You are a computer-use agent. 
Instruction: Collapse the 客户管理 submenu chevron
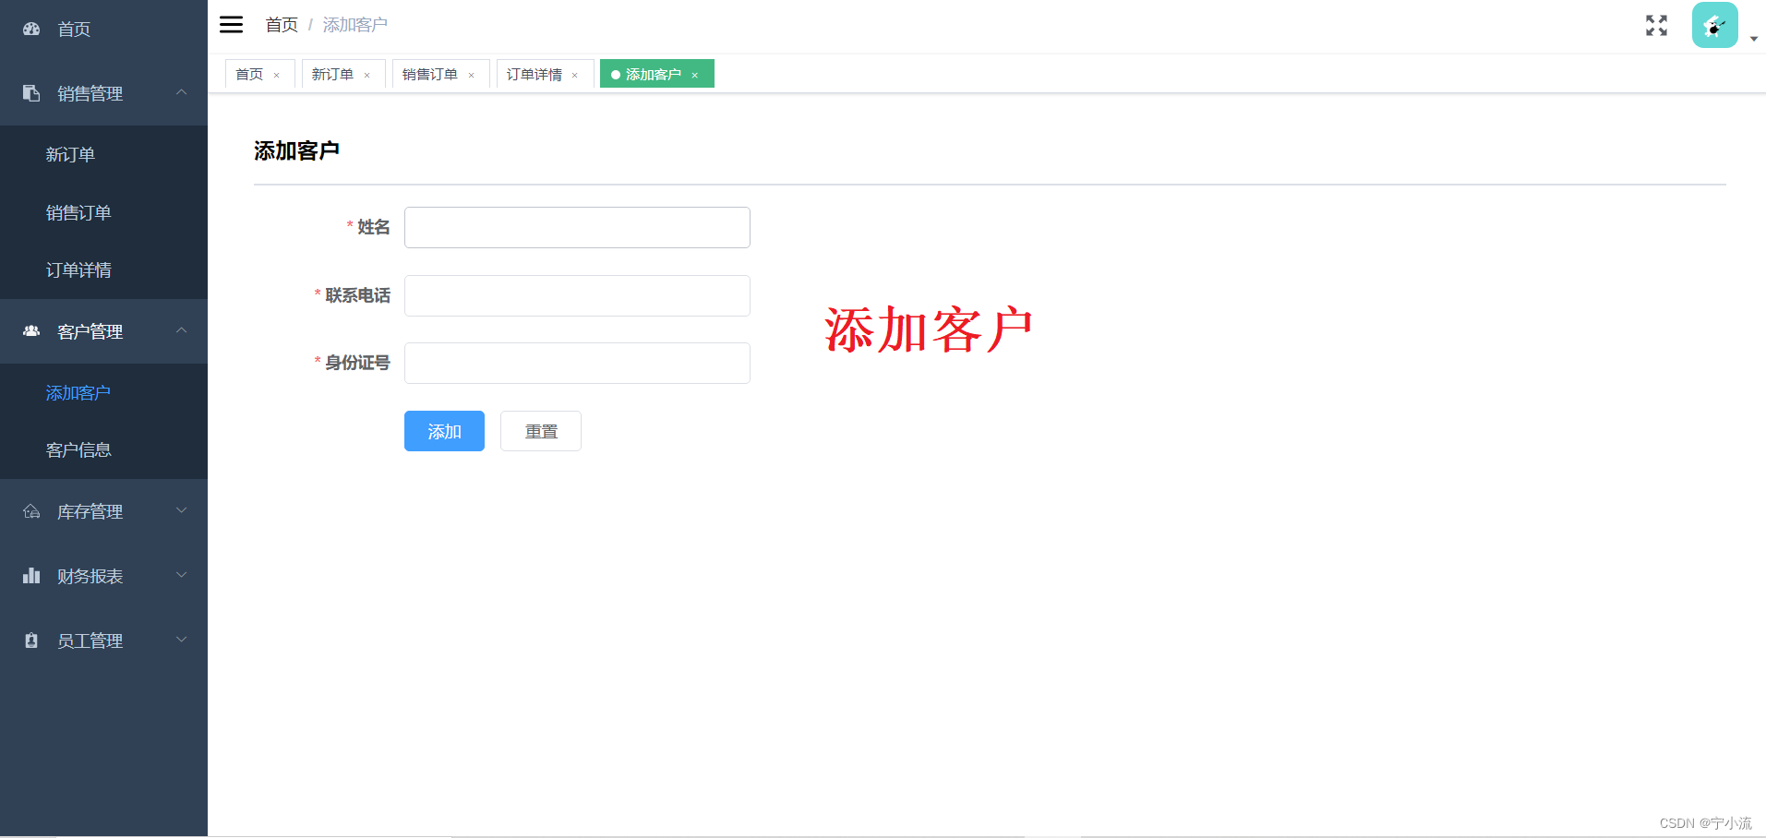(182, 330)
